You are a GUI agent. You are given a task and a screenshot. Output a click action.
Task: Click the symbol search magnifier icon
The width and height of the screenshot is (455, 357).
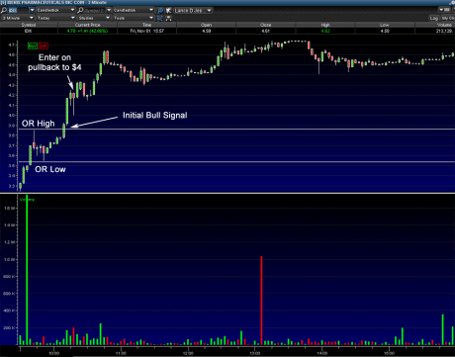(4, 10)
